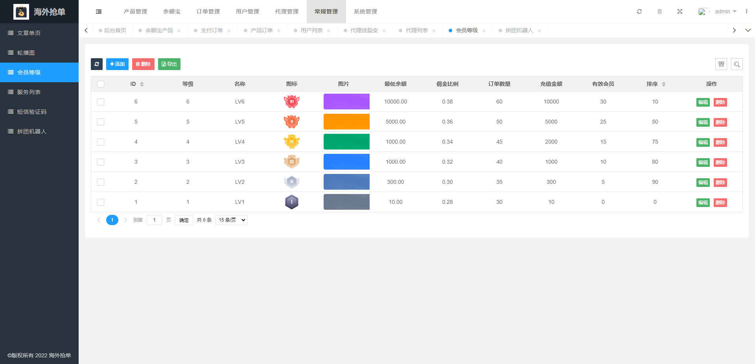Open the vertical three-dot more menu
The height and width of the screenshot is (364, 755).
click(746, 12)
